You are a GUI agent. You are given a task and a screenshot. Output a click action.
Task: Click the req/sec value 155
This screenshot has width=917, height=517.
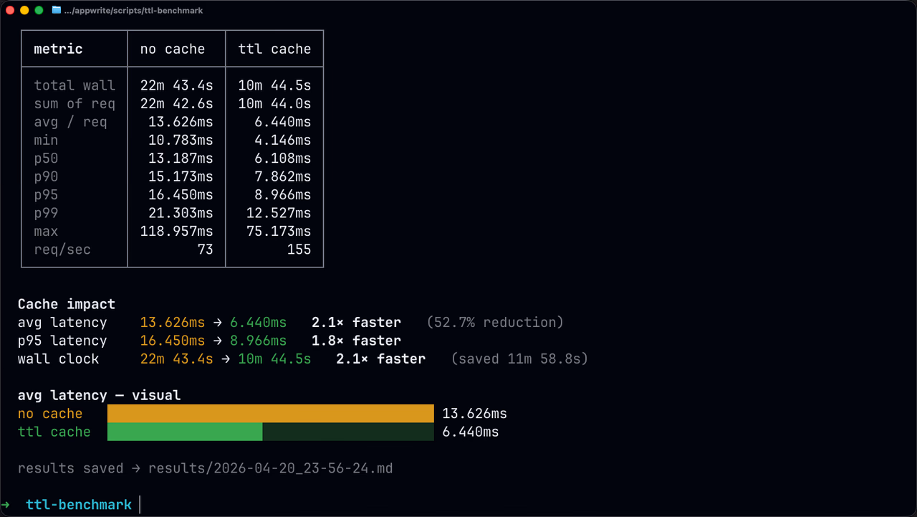299,250
